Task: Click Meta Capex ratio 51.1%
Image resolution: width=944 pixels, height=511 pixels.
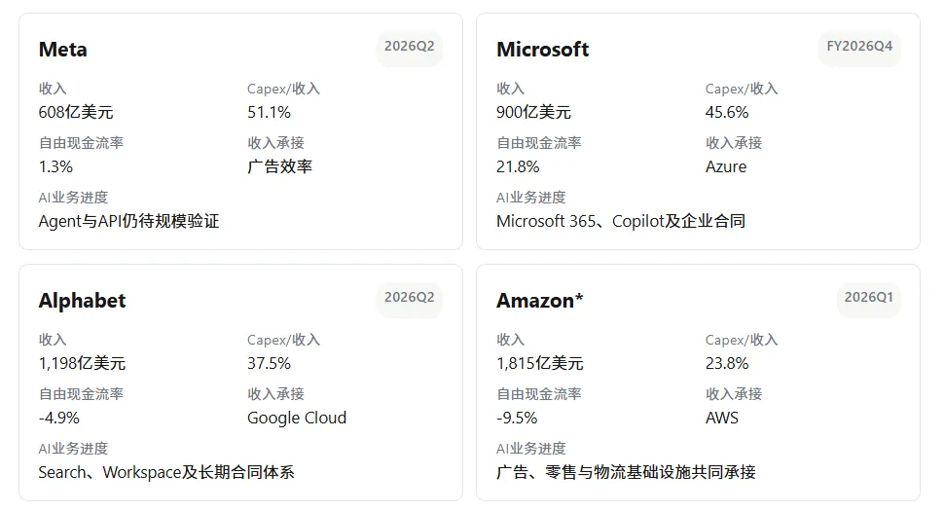Action: (x=270, y=112)
